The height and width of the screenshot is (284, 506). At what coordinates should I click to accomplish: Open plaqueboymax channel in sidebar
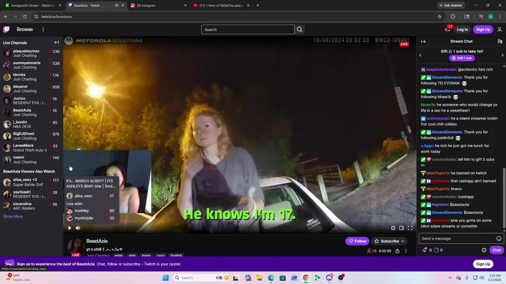point(31,53)
